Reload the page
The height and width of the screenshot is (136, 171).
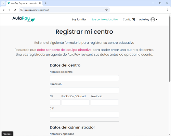(15, 10)
